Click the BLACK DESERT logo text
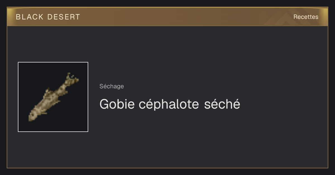Viewport: 335px width, 175px height. click(x=48, y=17)
